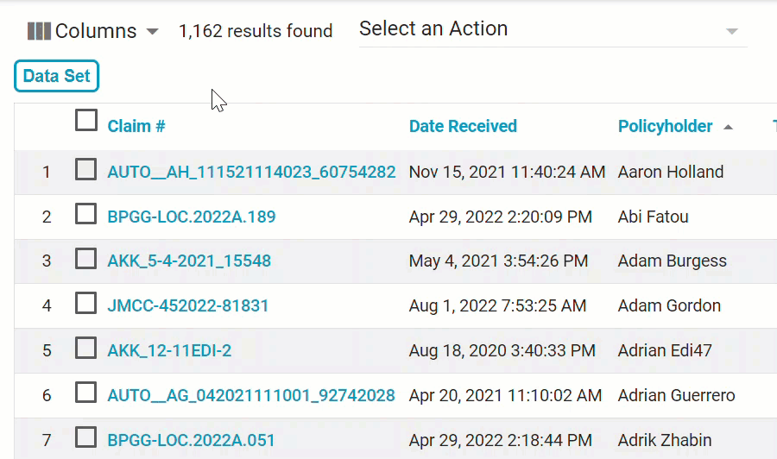Select the checkbox for Adrian Edi47 row

click(86, 349)
